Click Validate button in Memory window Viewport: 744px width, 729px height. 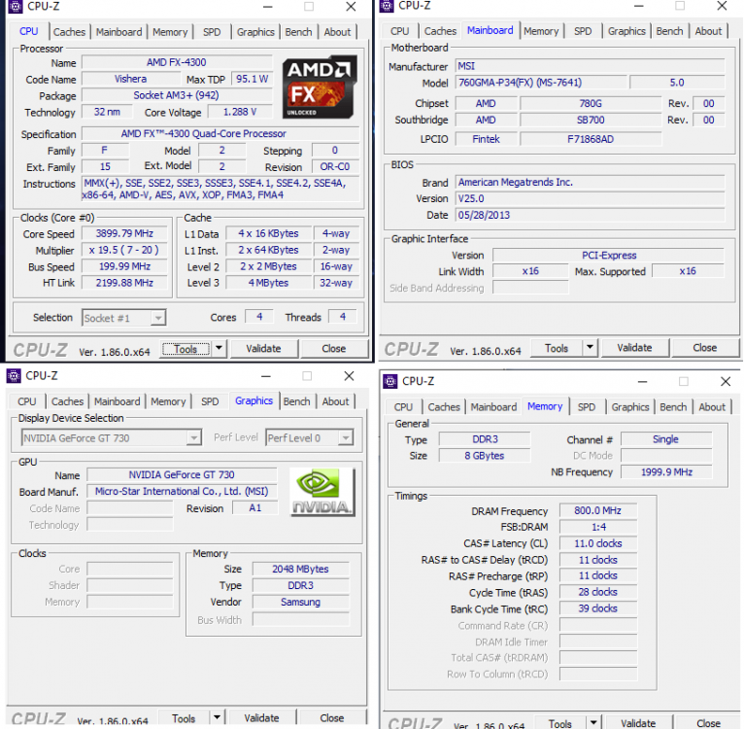coord(638,723)
